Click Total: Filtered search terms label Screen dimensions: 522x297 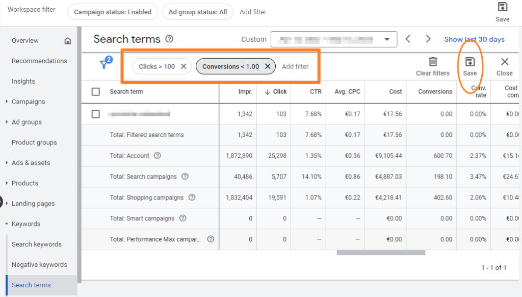(147, 135)
